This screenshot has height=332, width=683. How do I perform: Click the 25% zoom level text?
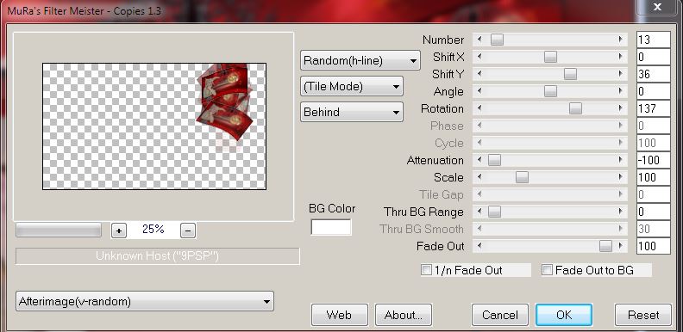pos(153,230)
